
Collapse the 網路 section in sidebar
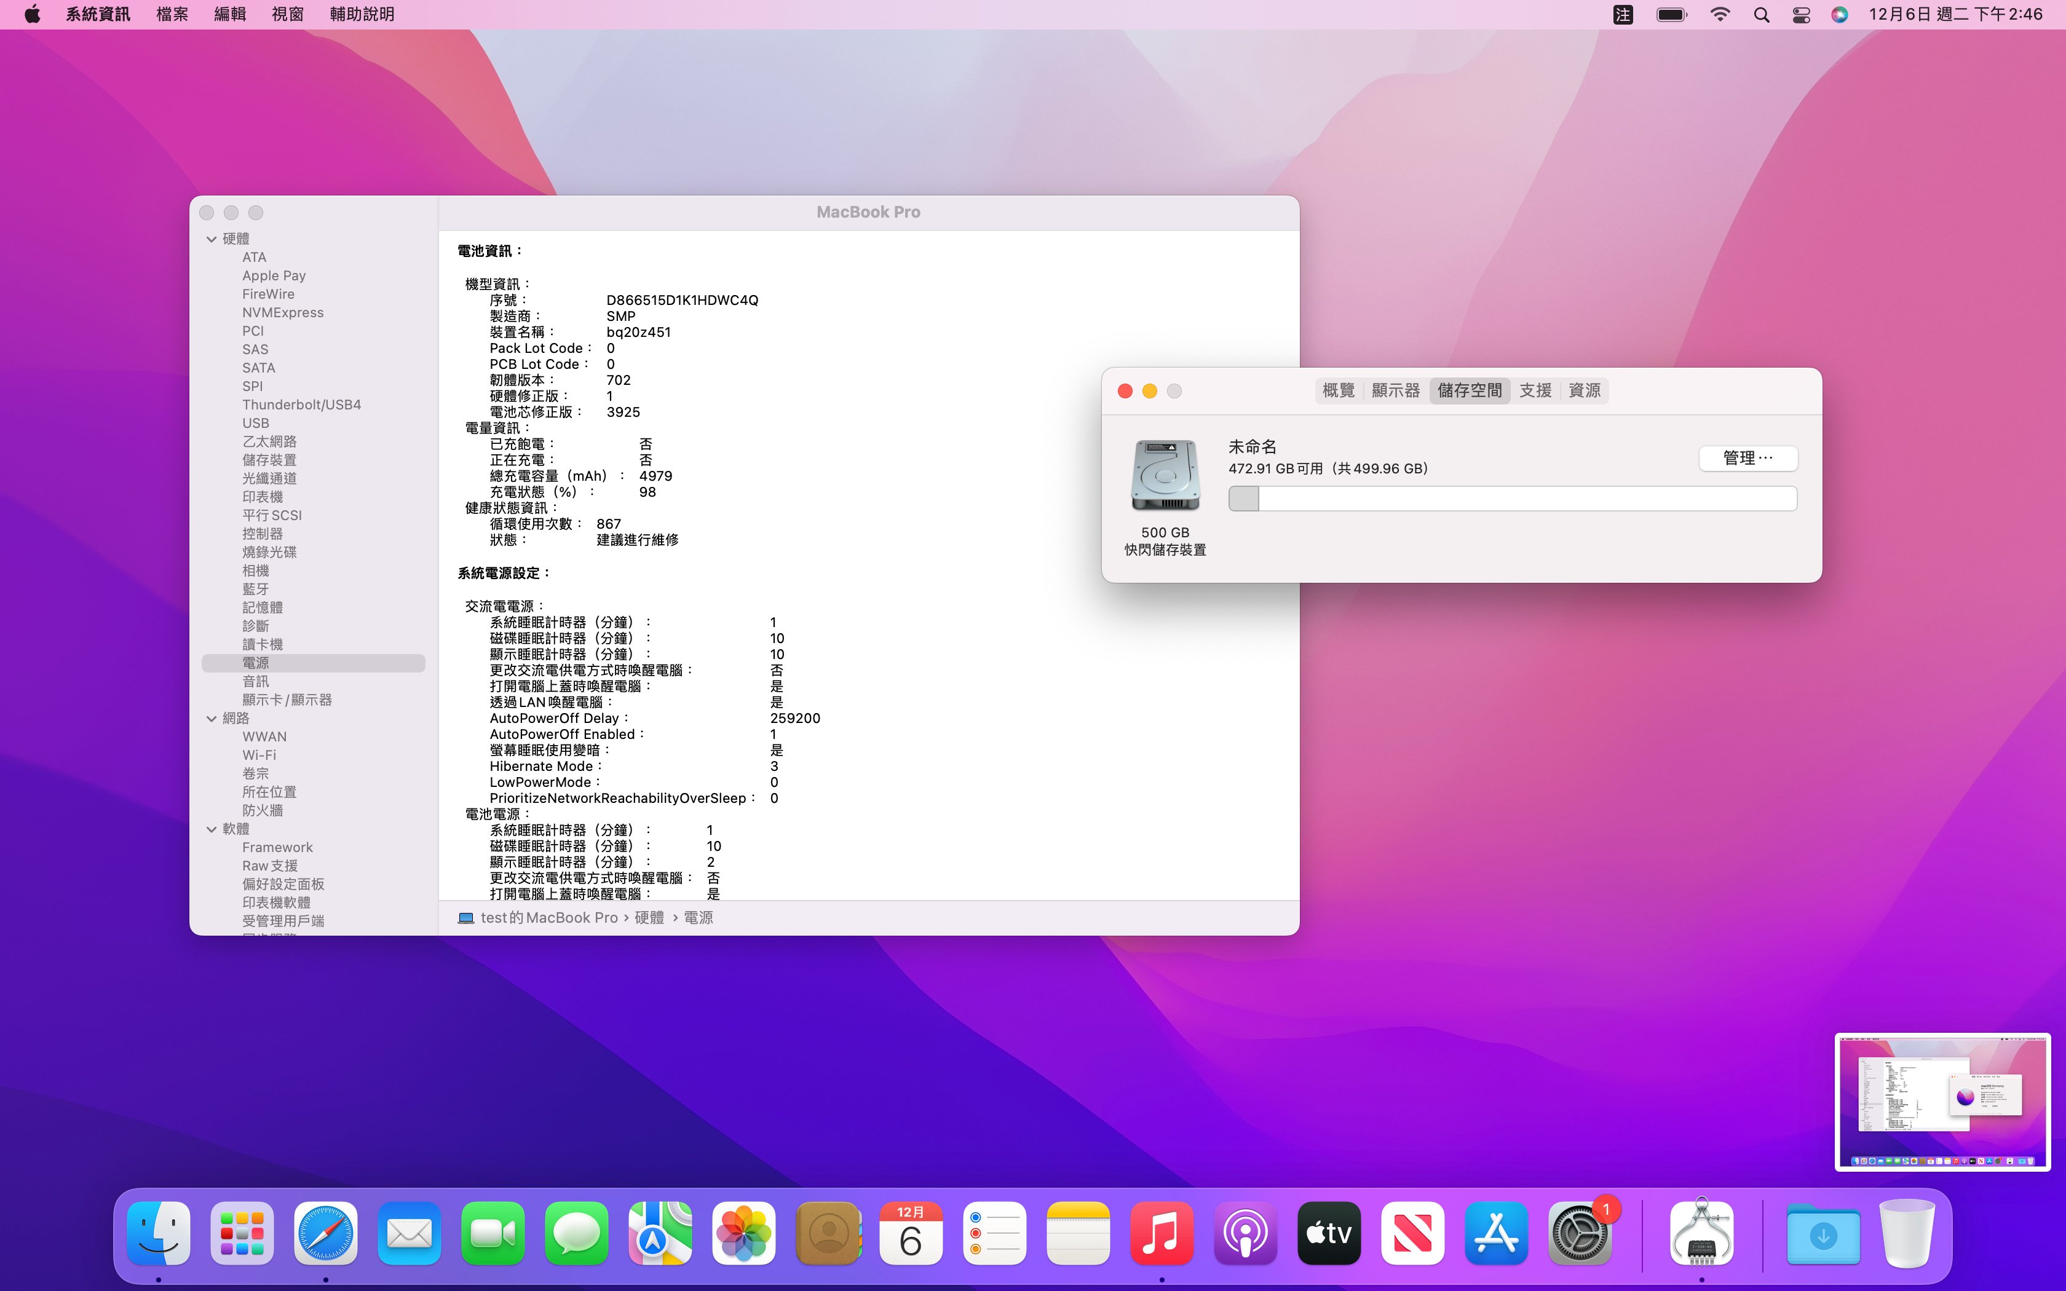(x=212, y=719)
